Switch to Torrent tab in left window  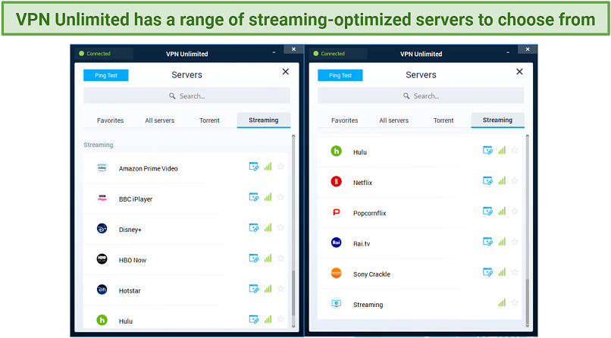[209, 120]
